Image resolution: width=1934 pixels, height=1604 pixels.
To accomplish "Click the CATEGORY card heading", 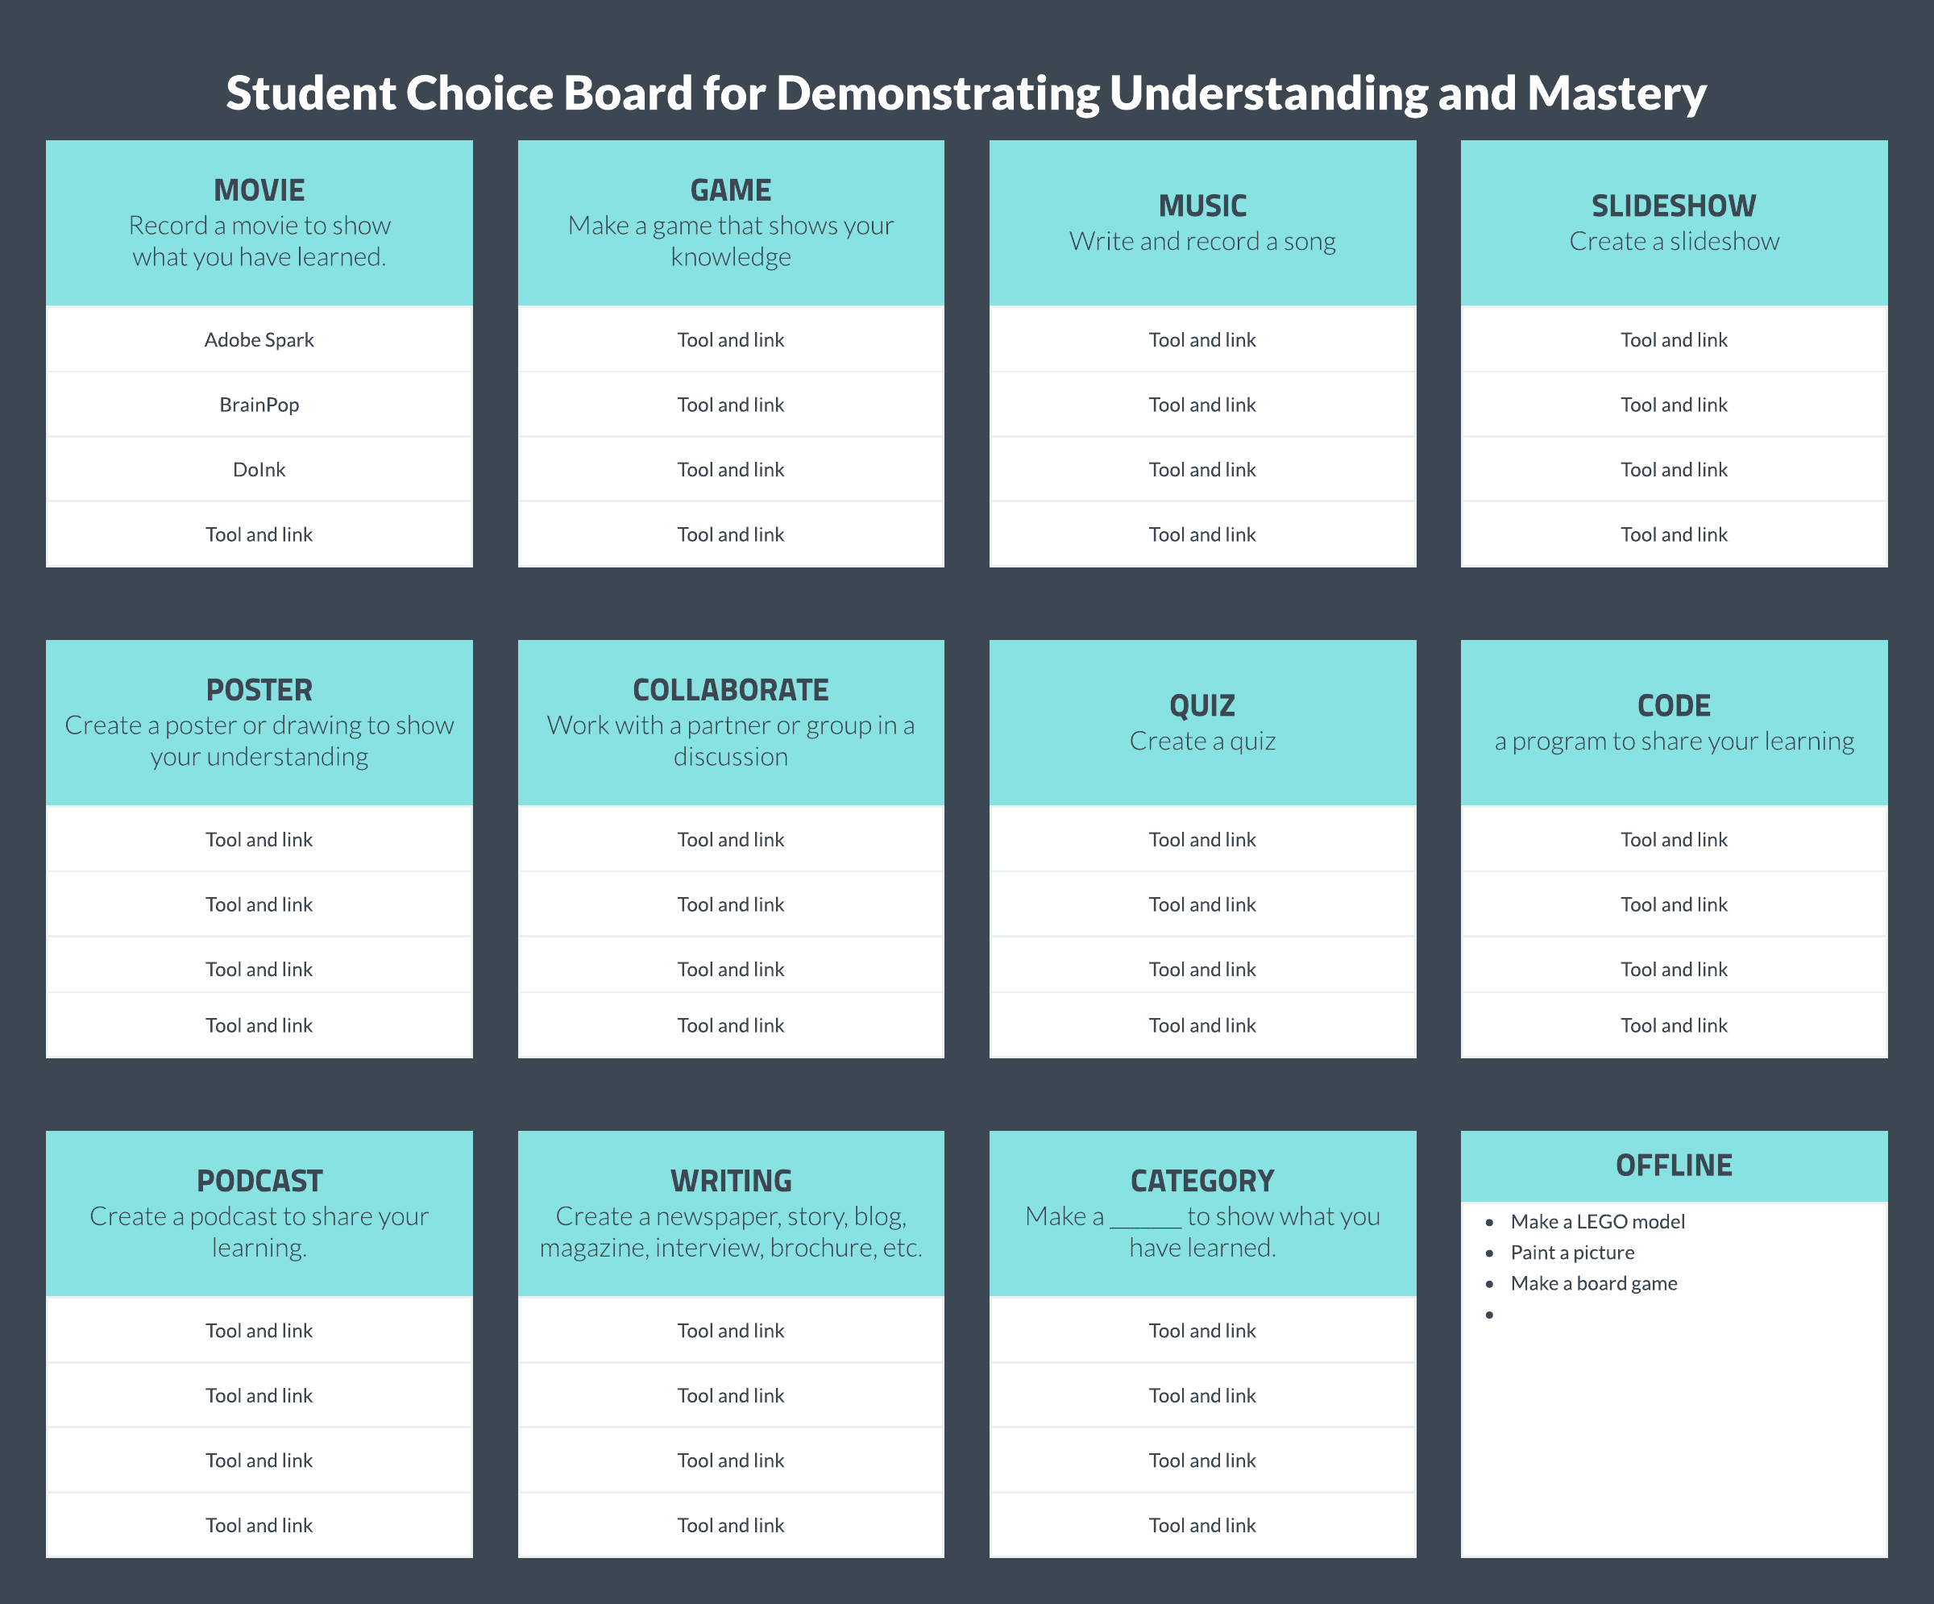I will [1201, 1181].
